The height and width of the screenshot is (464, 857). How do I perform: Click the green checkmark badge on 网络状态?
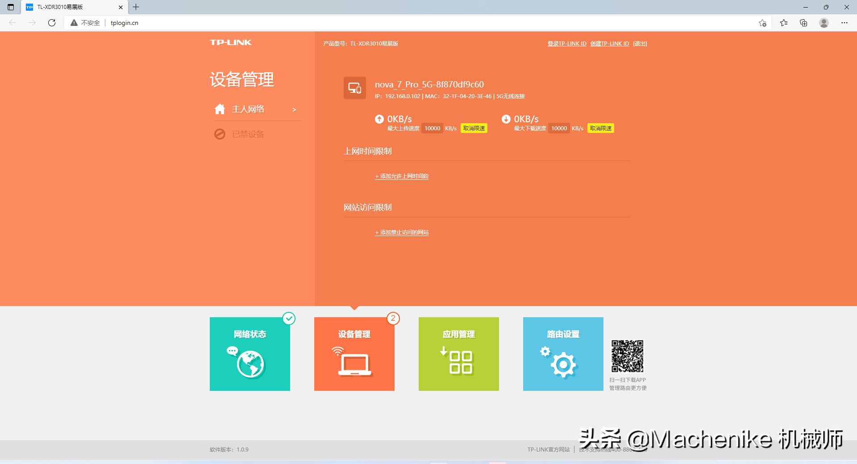point(289,318)
